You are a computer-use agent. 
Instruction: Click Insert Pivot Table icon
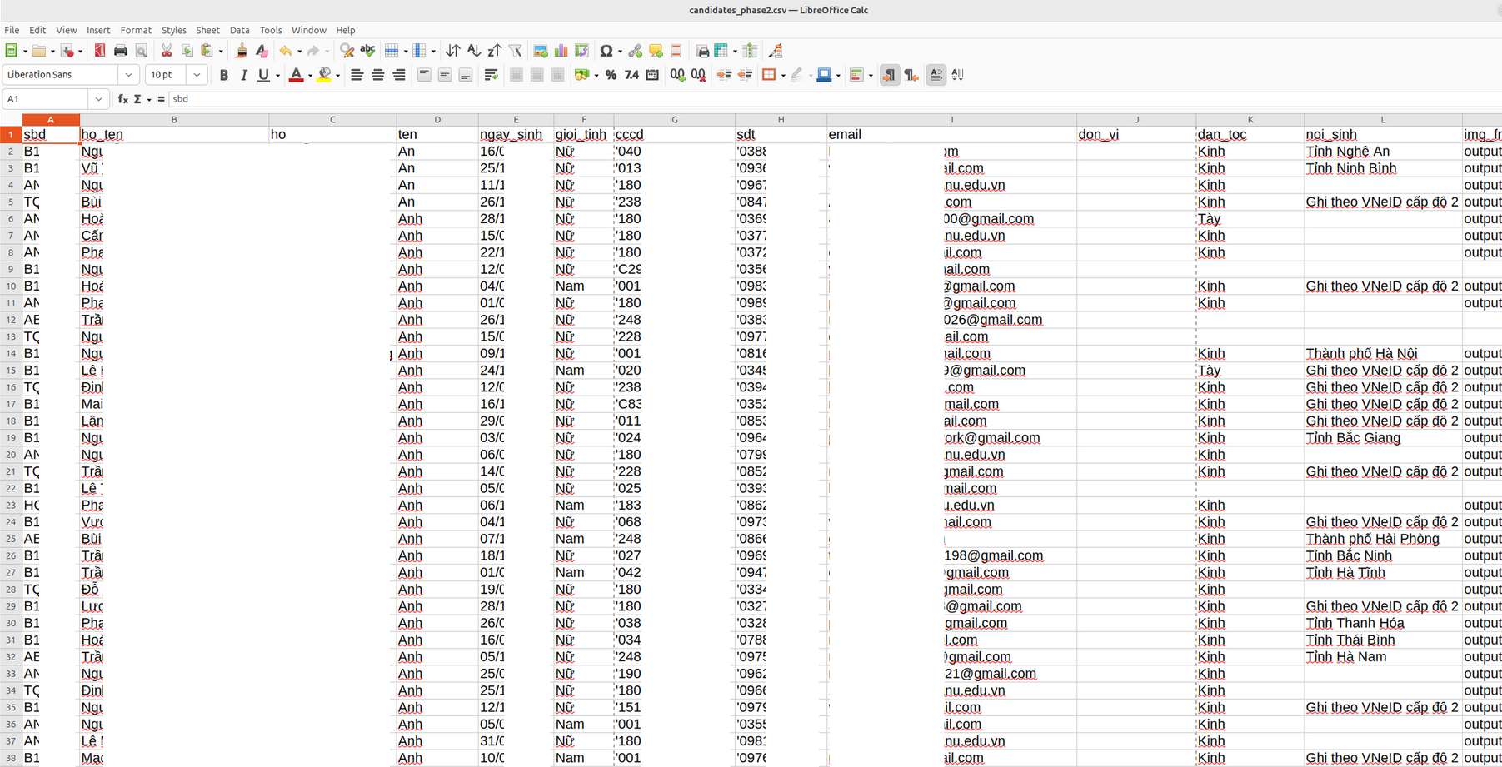[582, 51]
